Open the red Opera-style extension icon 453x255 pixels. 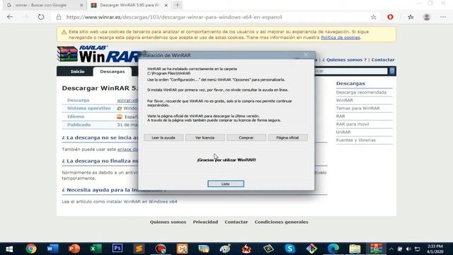pos(390,17)
